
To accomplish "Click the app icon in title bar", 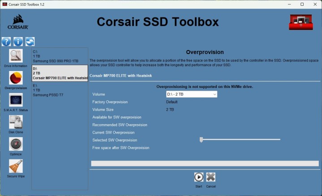I will [x=4, y=4].
